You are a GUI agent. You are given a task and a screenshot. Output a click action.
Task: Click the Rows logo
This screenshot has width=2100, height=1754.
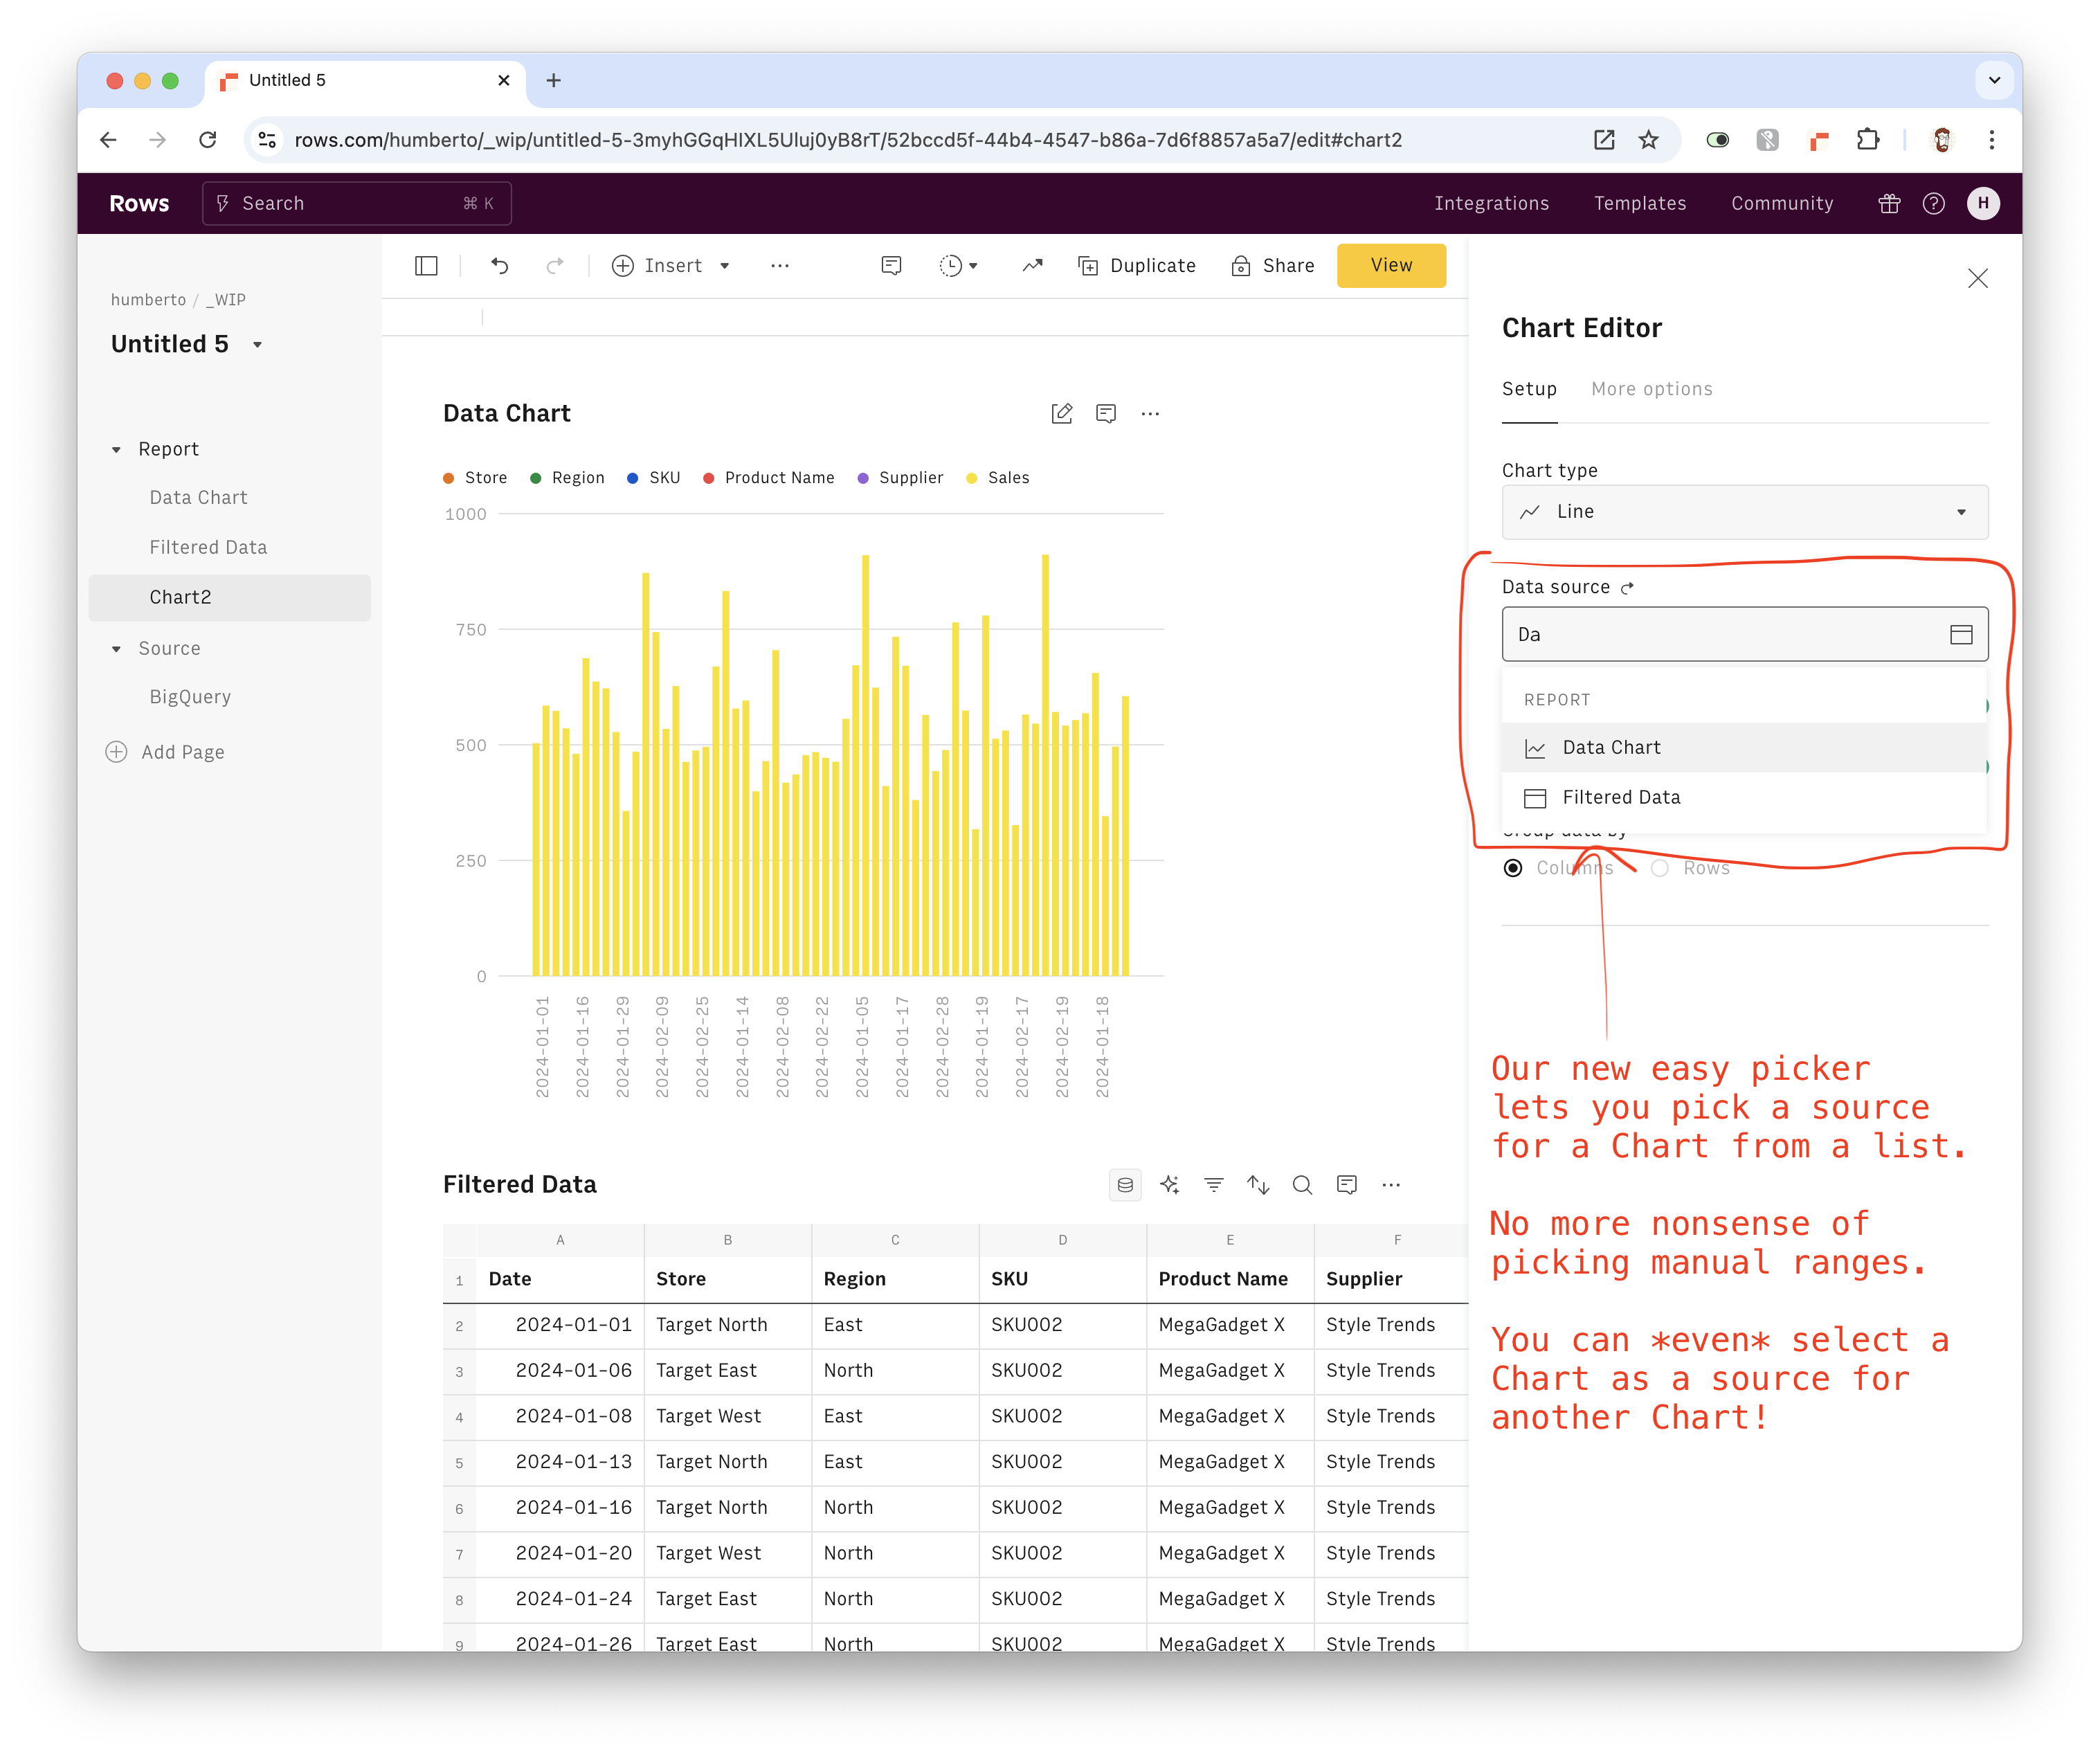(139, 203)
